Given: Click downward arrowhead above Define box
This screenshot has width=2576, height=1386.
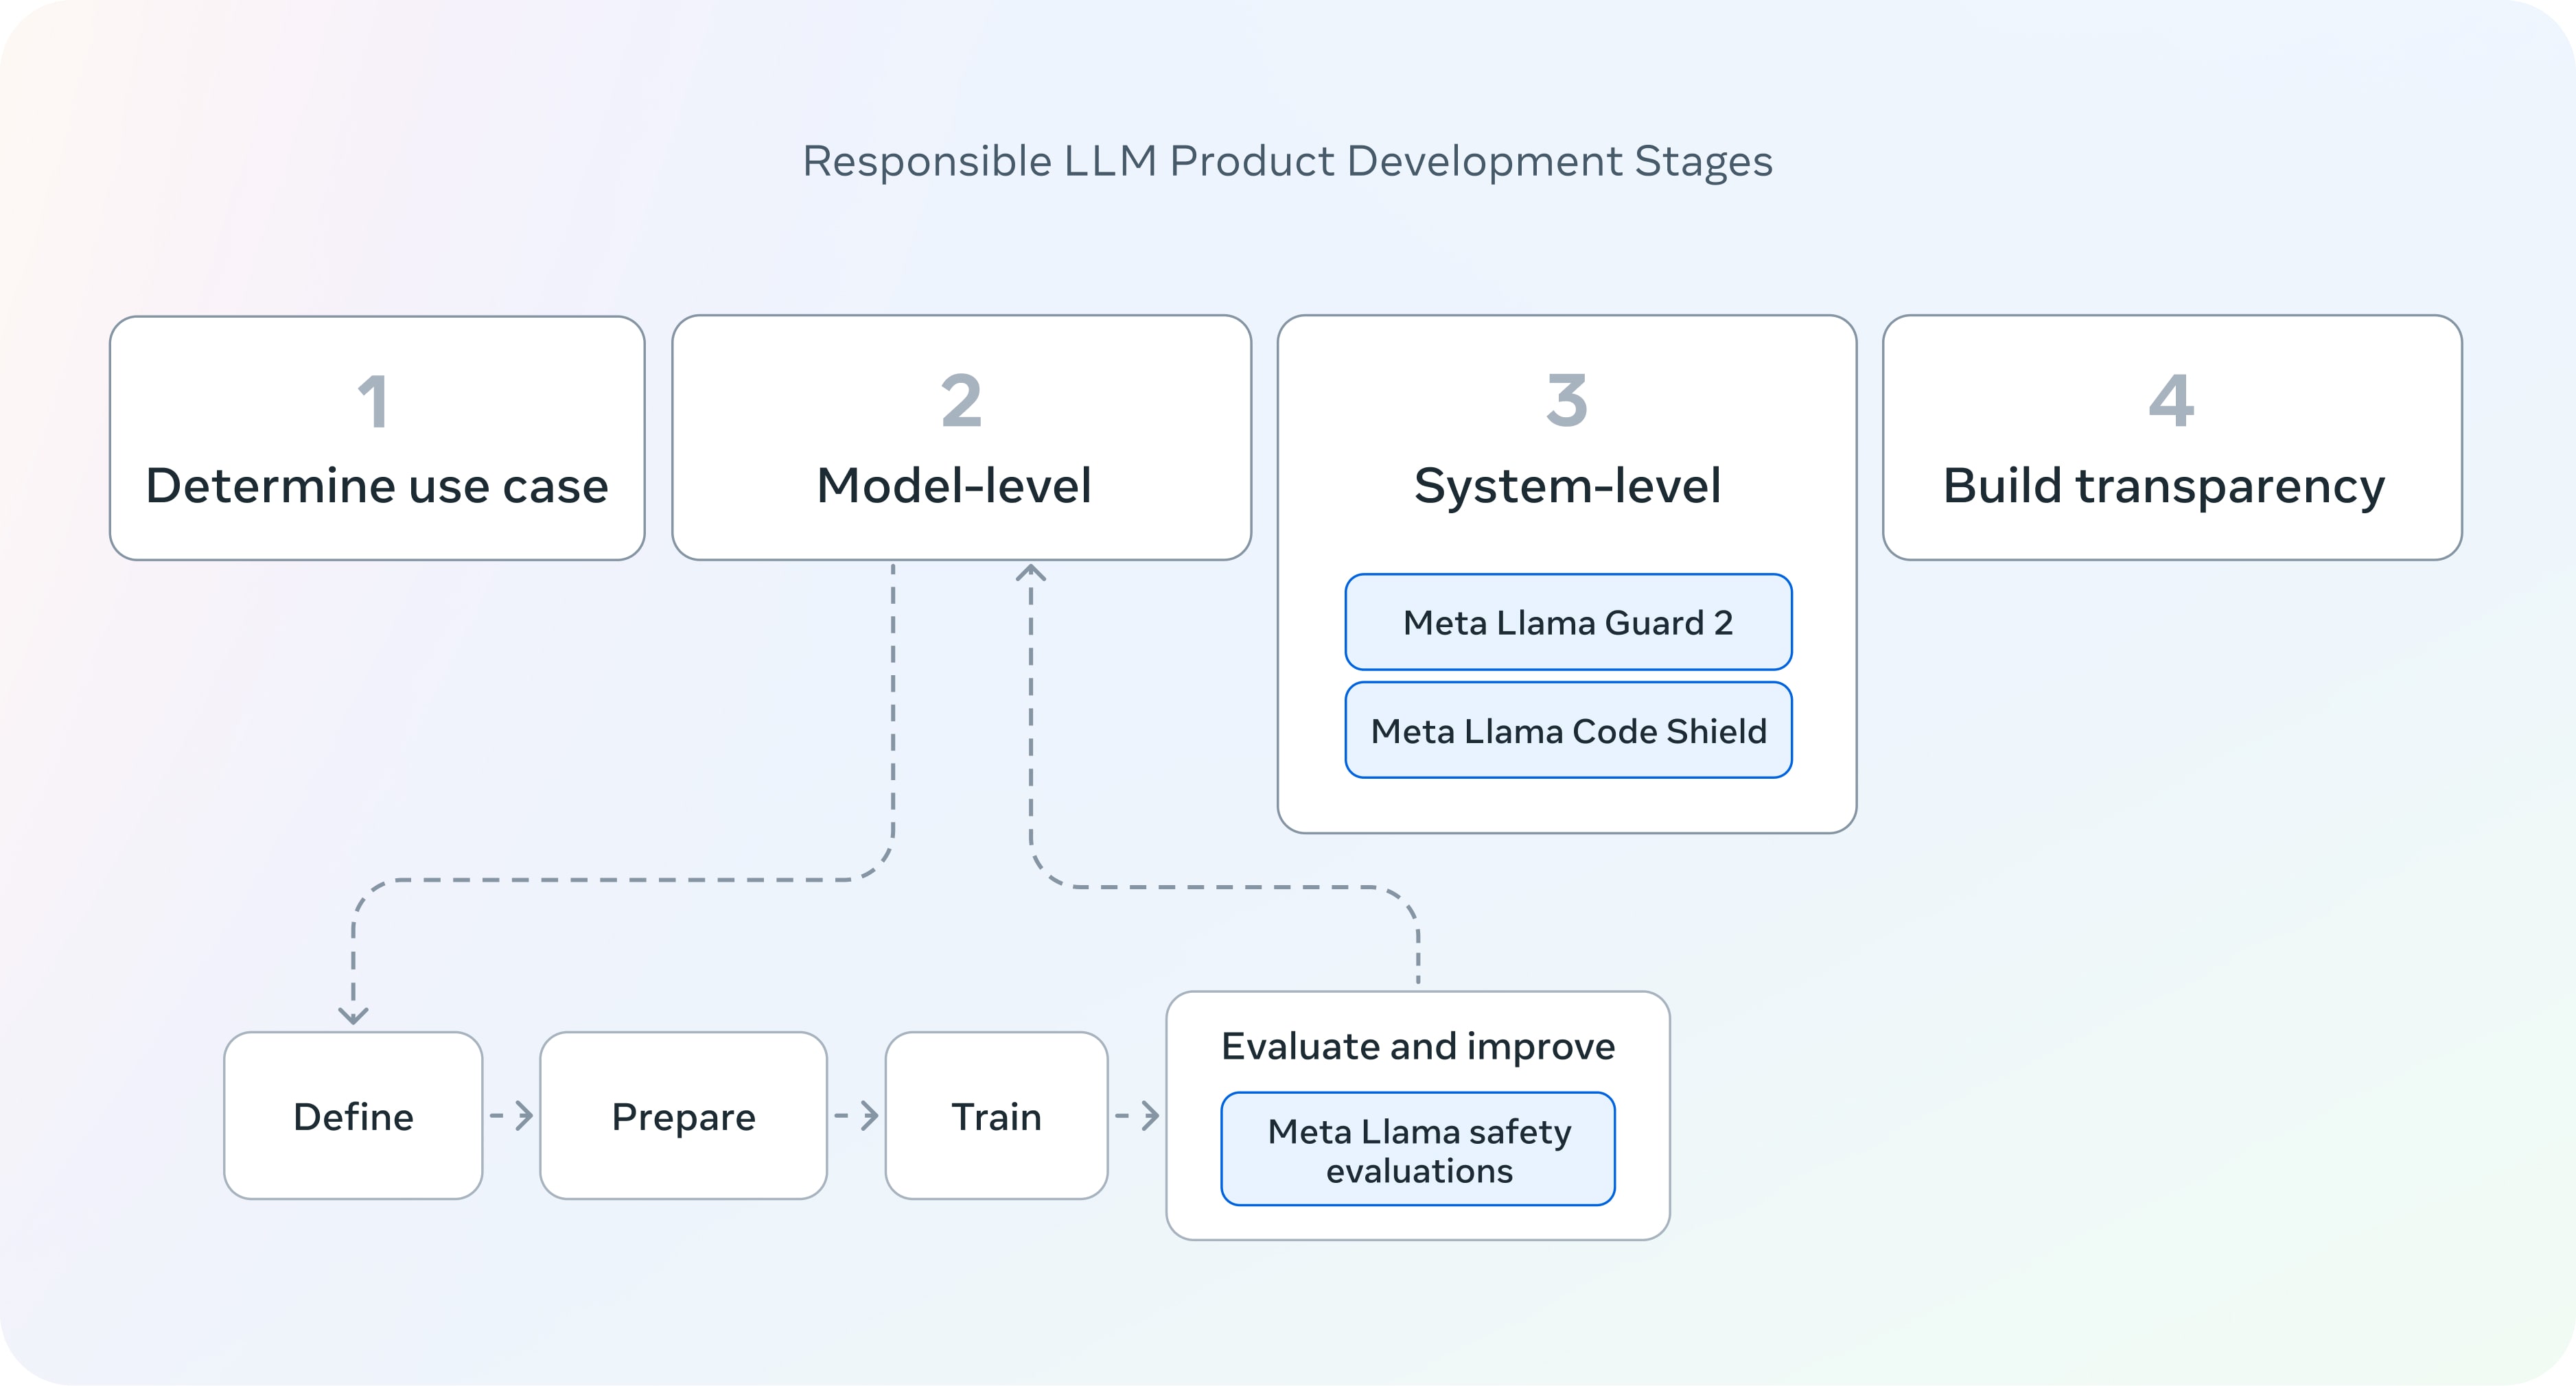Looking at the screenshot, I should coord(353,1015).
